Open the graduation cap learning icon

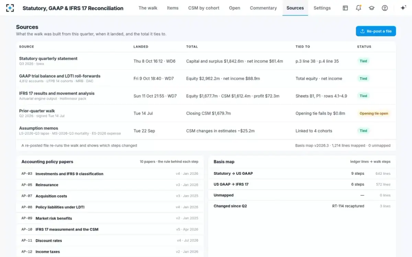coord(371,8)
